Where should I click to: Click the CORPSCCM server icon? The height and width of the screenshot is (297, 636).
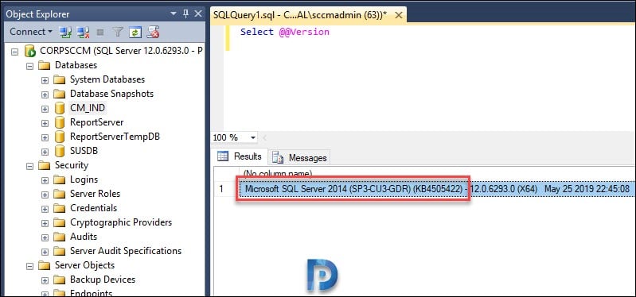(x=29, y=52)
